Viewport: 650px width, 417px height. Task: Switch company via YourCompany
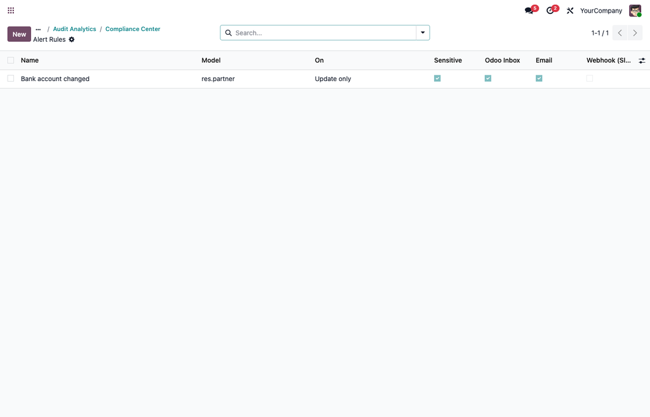pyautogui.click(x=601, y=11)
